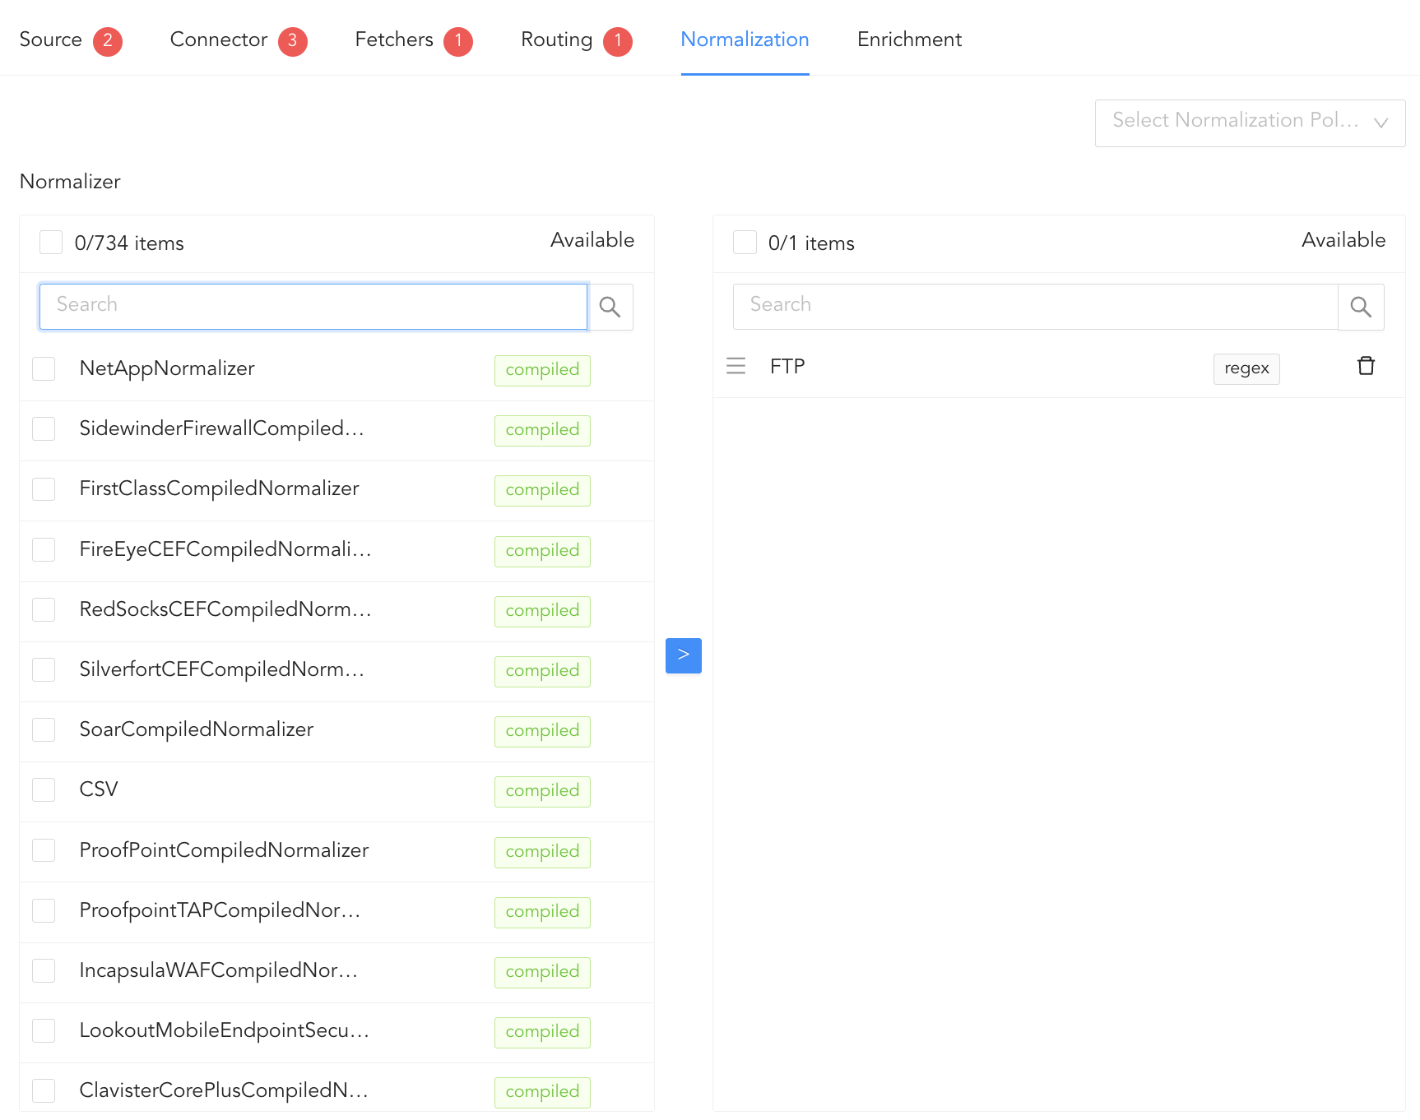This screenshot has width=1420, height=1120.
Task: Check the NetAppNormalizer checkbox
Action: [44, 369]
